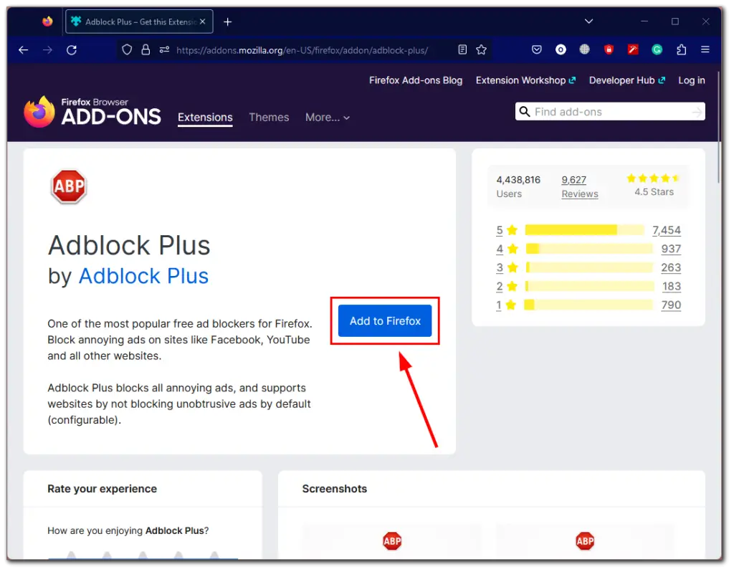The image size is (734, 572).
Task: Open the extensions puzzle-piece menu
Action: tap(681, 49)
